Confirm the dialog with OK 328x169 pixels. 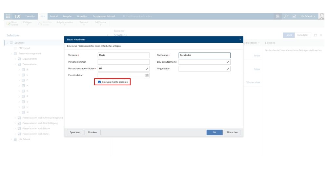point(215,132)
